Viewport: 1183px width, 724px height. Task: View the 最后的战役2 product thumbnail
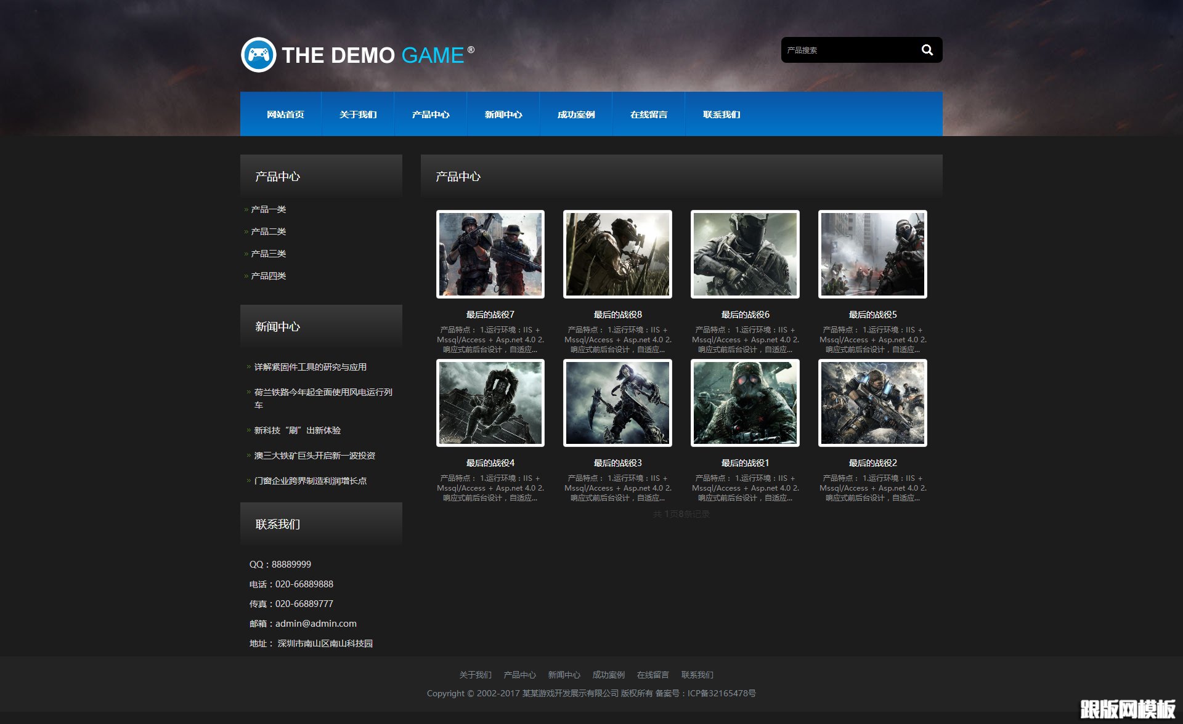pyautogui.click(x=872, y=403)
